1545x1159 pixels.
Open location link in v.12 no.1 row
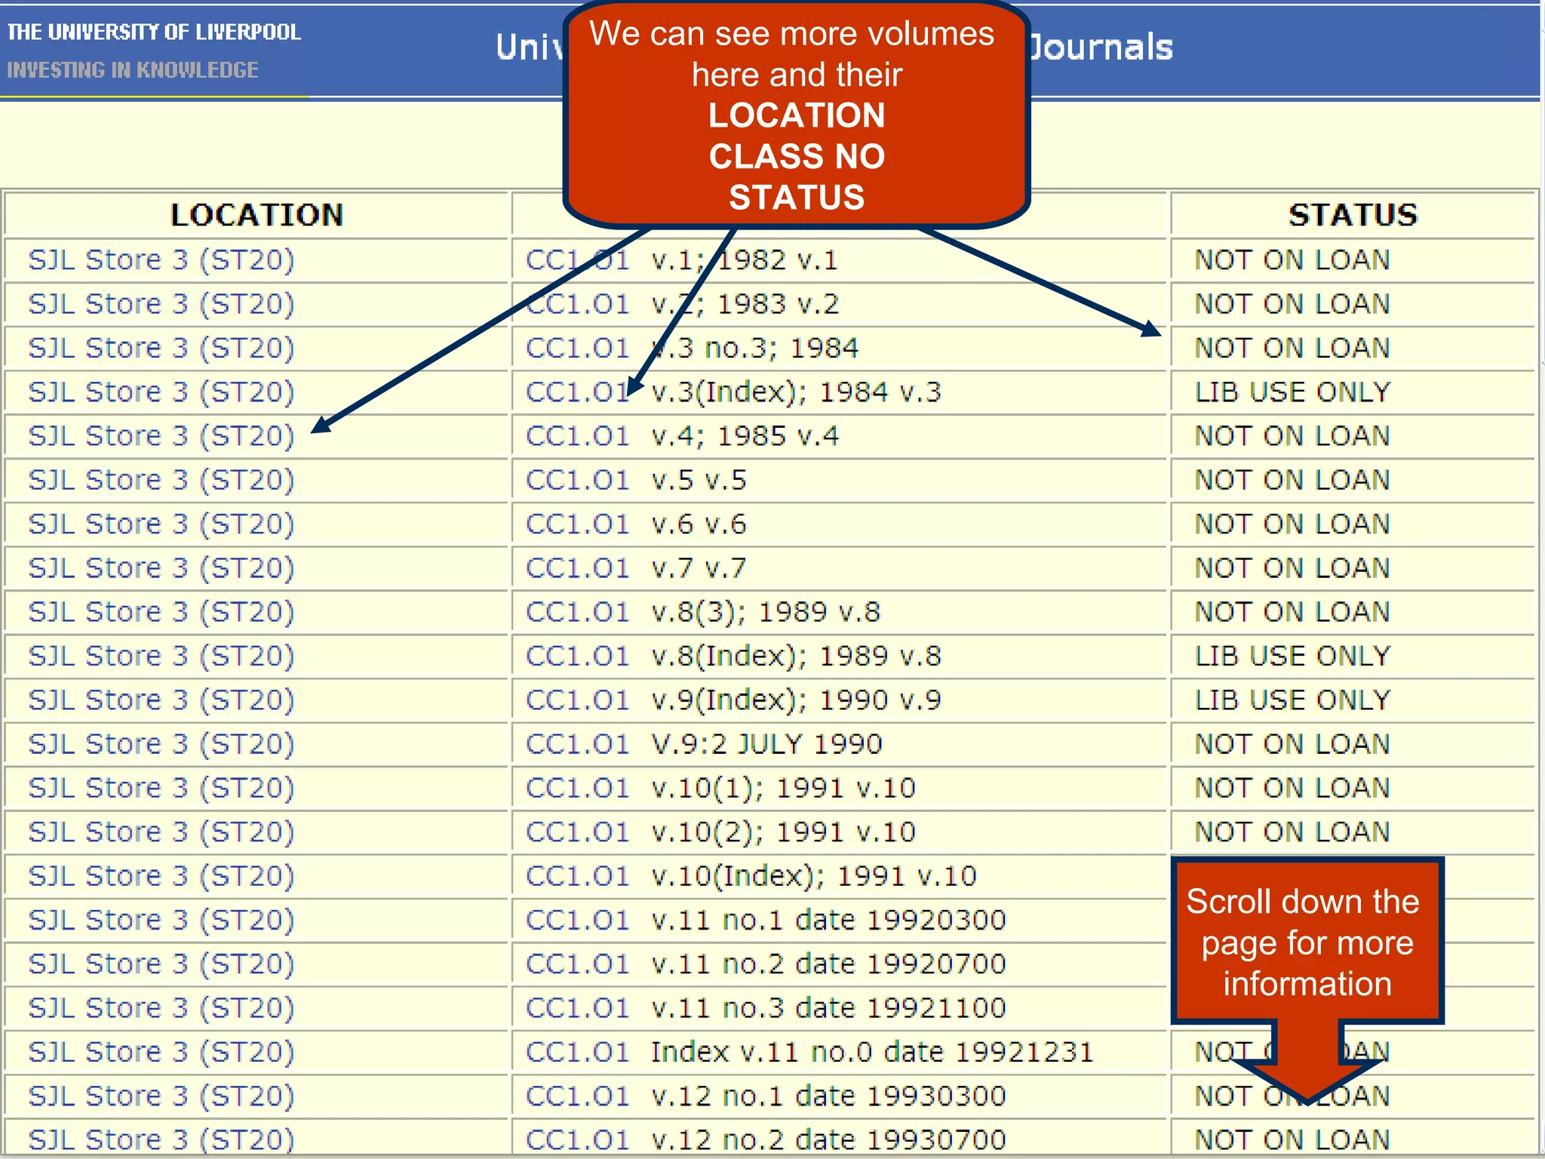point(161,1096)
